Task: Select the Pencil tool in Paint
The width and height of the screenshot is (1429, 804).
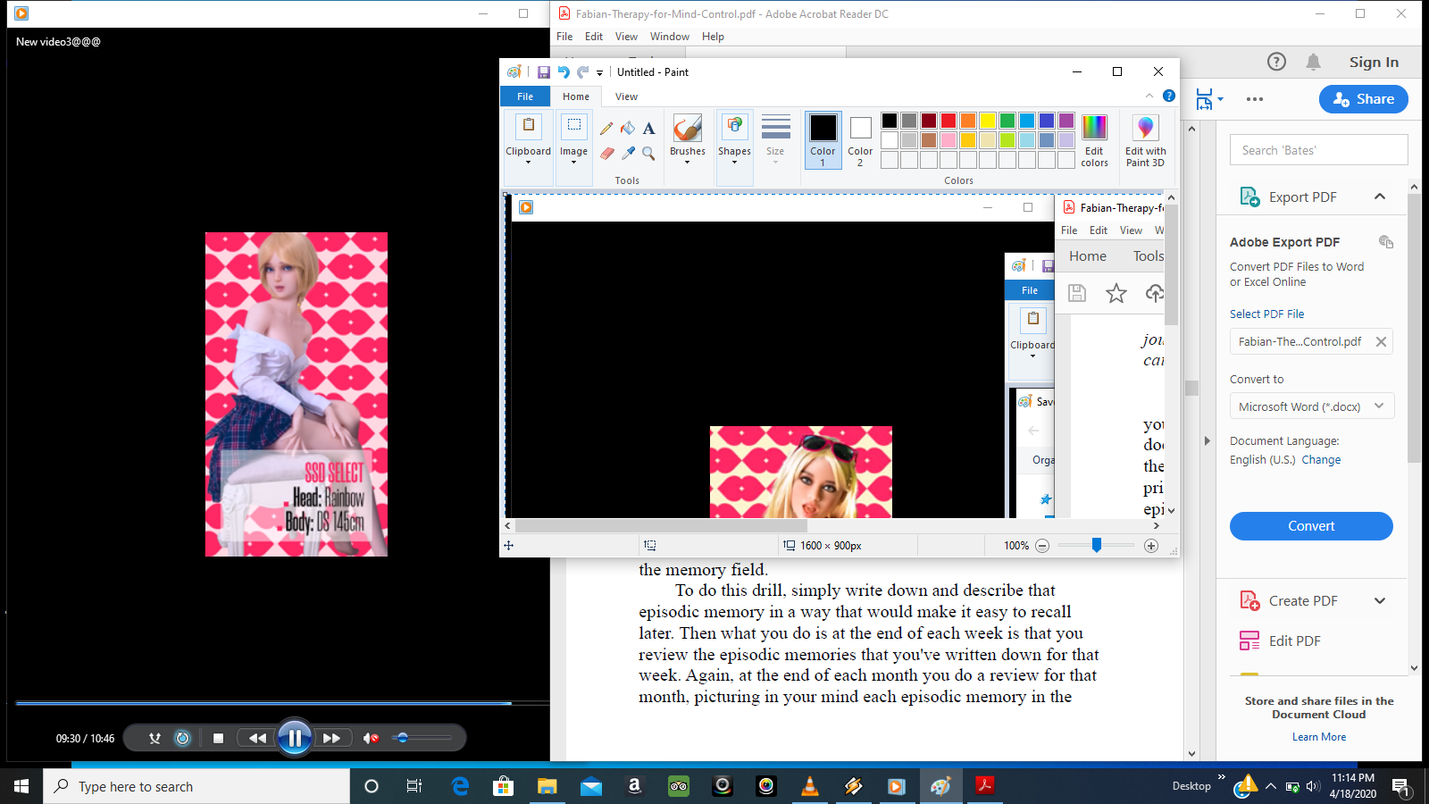Action: [x=606, y=128]
